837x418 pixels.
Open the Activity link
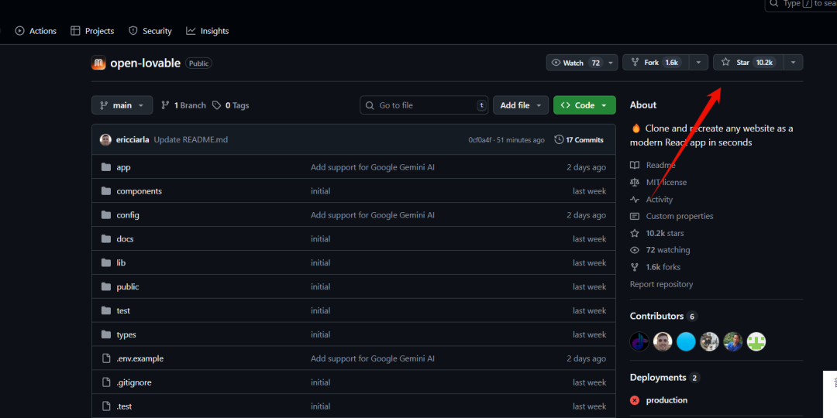tap(651, 200)
